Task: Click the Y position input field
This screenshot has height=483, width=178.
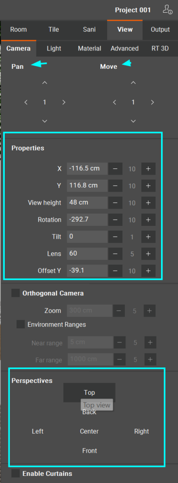Action: coord(87,186)
